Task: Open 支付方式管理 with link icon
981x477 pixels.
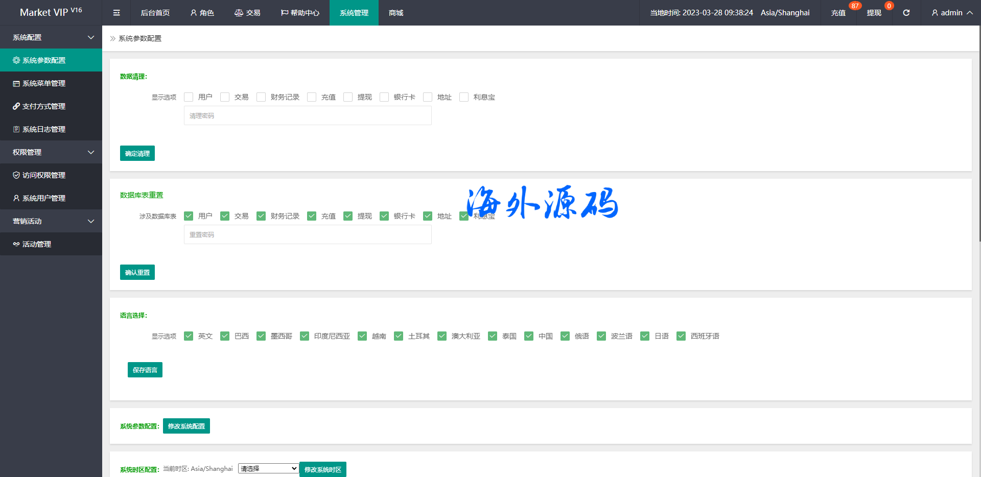Action: pos(44,106)
